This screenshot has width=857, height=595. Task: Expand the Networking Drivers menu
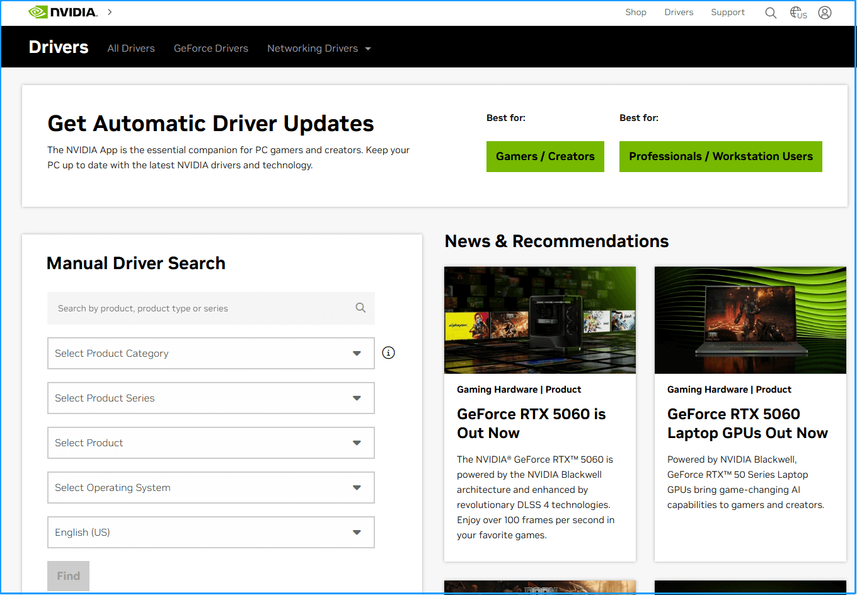[319, 49]
